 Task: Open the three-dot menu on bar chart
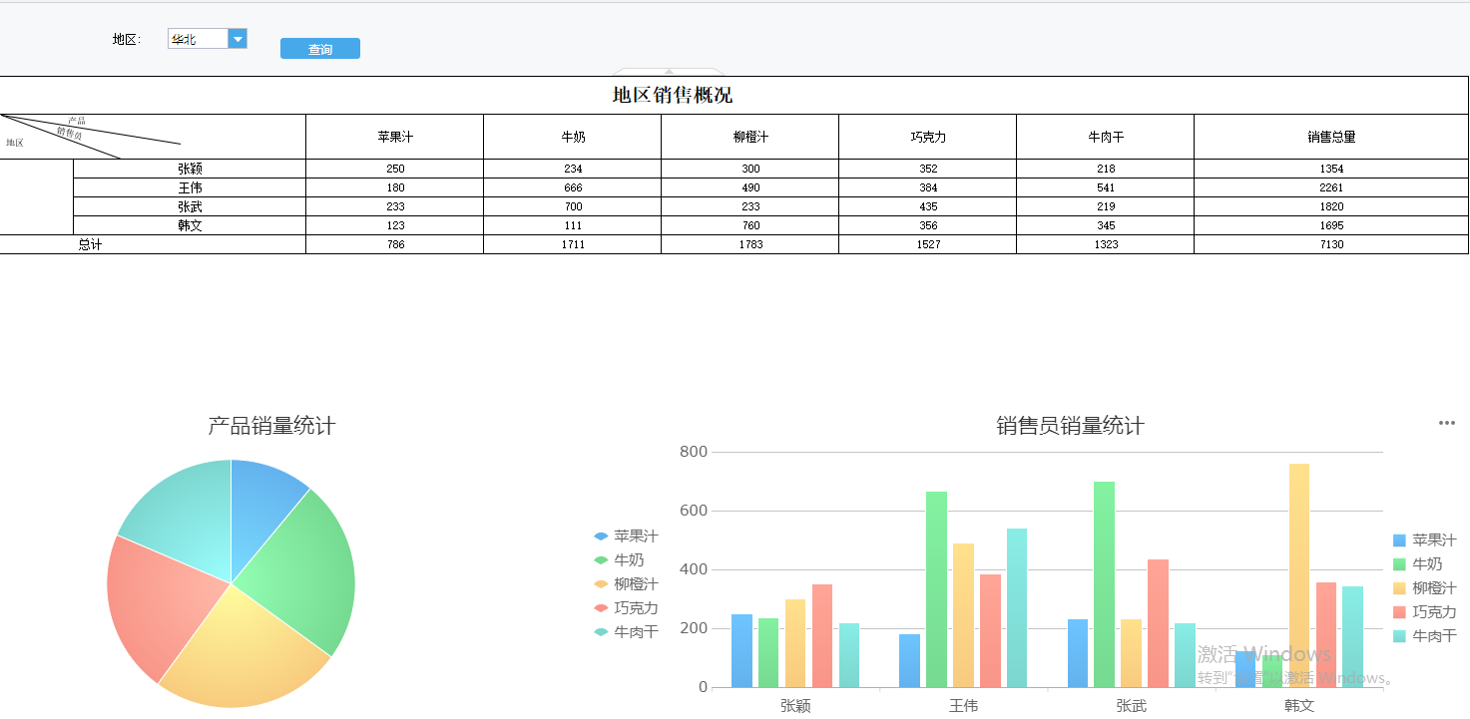pyautogui.click(x=1447, y=423)
